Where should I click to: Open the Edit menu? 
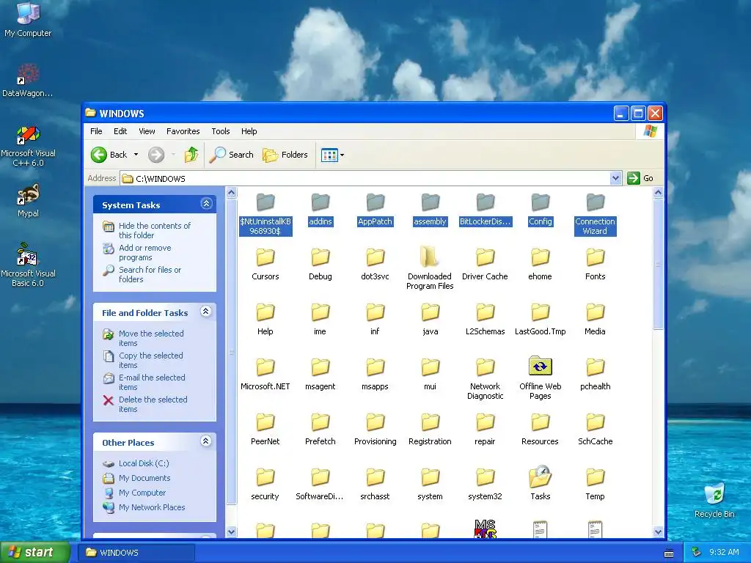coord(120,131)
